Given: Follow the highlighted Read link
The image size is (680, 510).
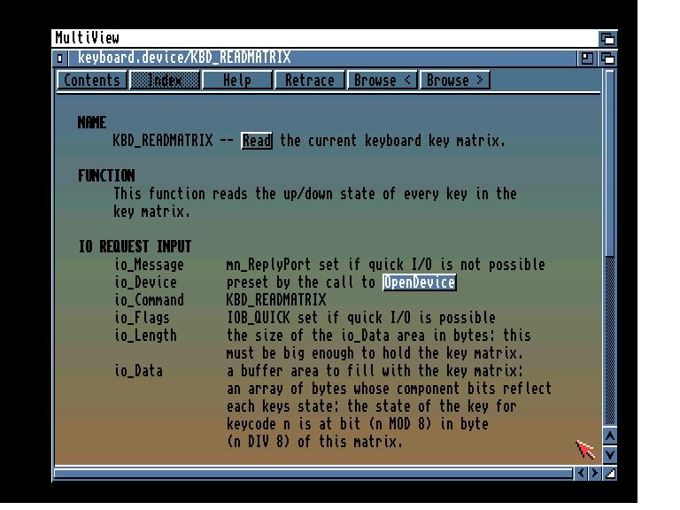Looking at the screenshot, I should point(257,142).
